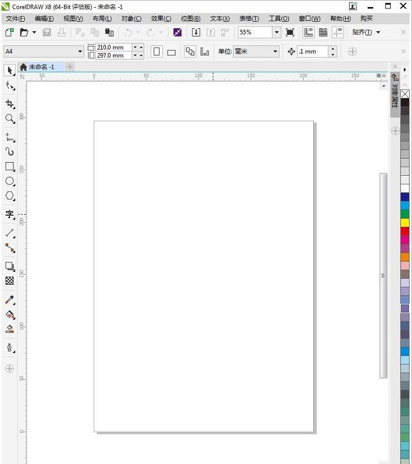Toggle show rulers button
Viewport: 412px width, 464px height.
(308, 32)
